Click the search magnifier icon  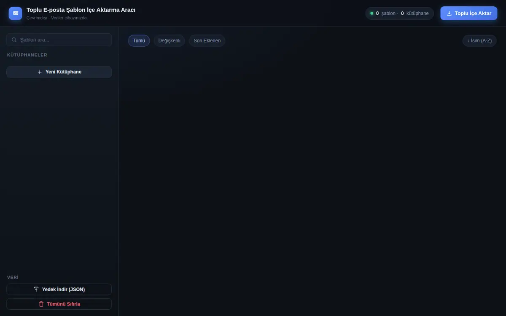coord(14,40)
